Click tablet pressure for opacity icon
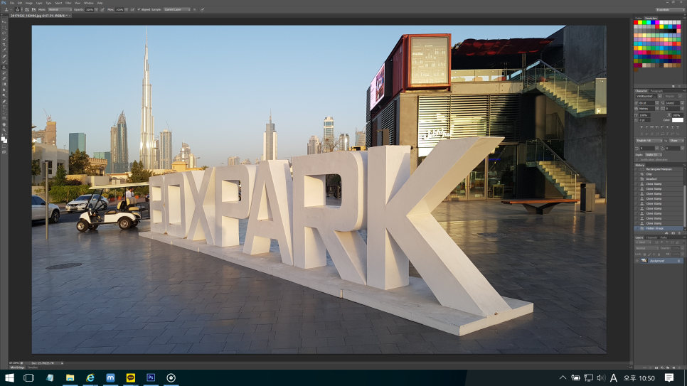 click(x=102, y=10)
